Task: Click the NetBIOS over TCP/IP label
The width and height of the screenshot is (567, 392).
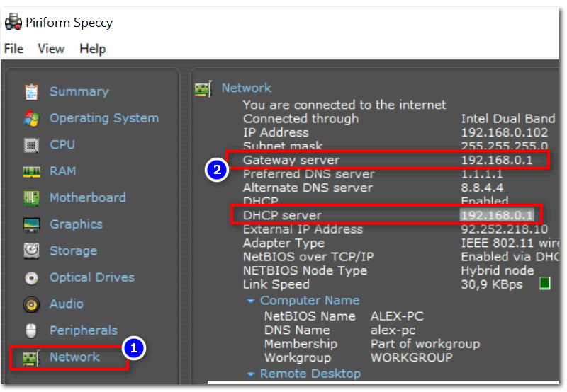Action: click(x=308, y=257)
